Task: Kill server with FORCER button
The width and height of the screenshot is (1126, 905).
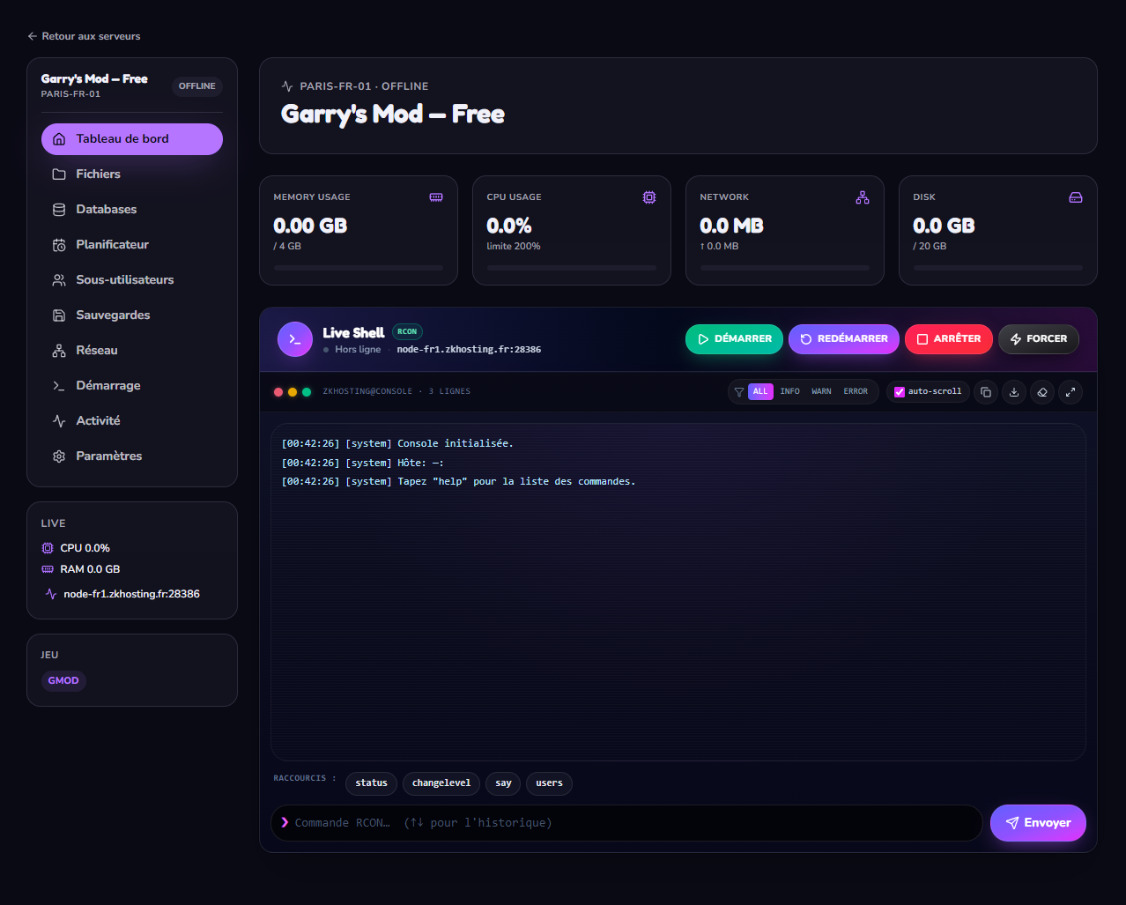Action: point(1039,339)
